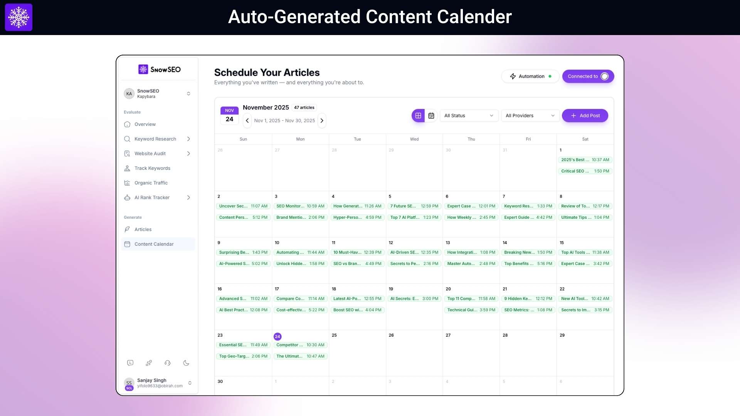This screenshot has width=740, height=416.
Task: Open the Articles generator
Action: [x=143, y=229]
